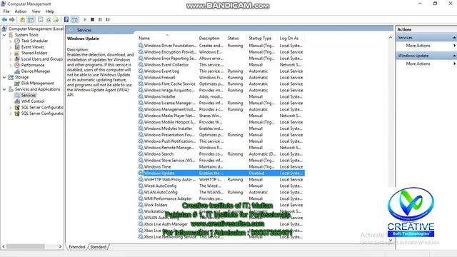
Task: Click Computer Management root node icon
Action: (x=4, y=29)
